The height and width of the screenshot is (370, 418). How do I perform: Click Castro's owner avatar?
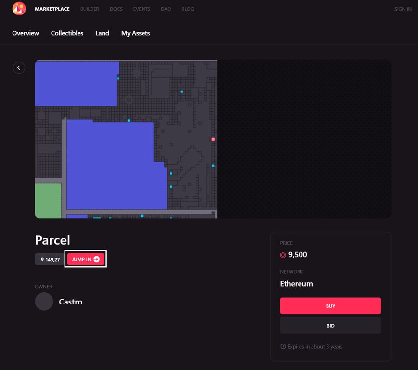pyautogui.click(x=44, y=301)
